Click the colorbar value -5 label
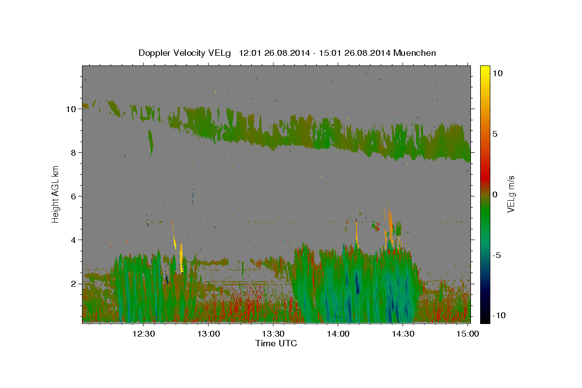The image size is (582, 388). (x=497, y=255)
